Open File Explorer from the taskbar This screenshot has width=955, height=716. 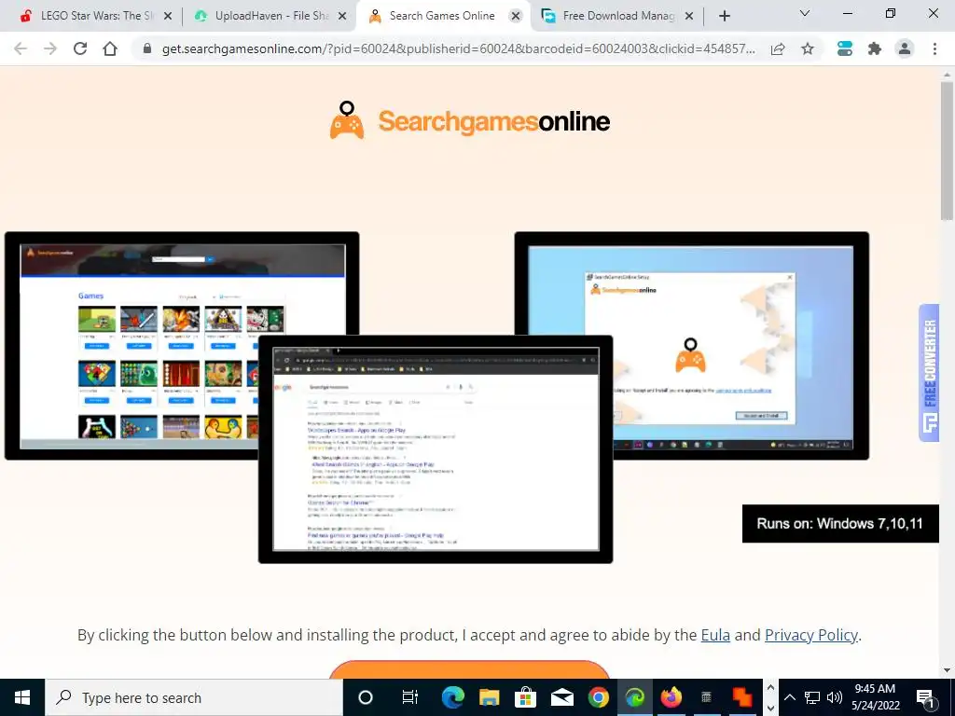[489, 697]
